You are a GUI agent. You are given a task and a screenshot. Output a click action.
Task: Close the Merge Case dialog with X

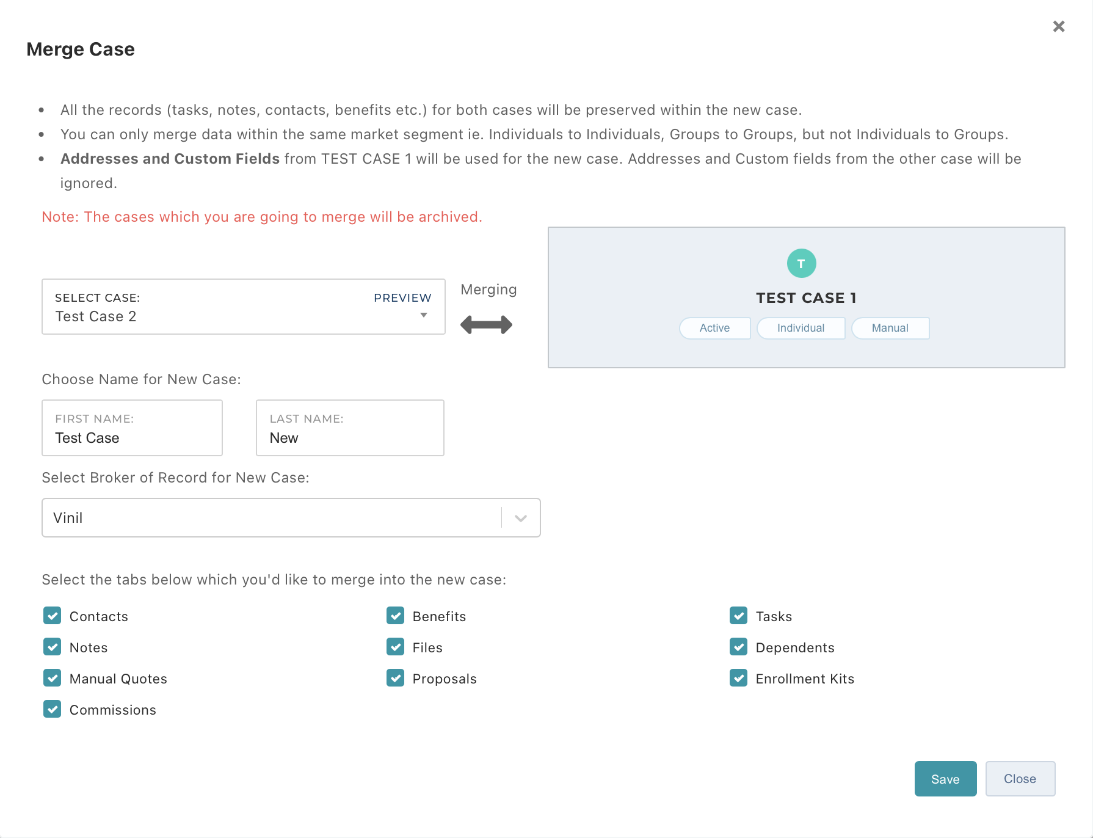click(x=1059, y=26)
